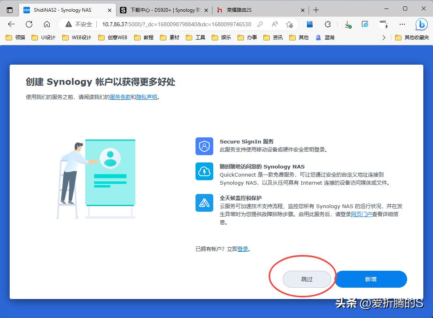
Task: Open the IE mode reload icon
Action: pyautogui.click(x=365, y=24)
